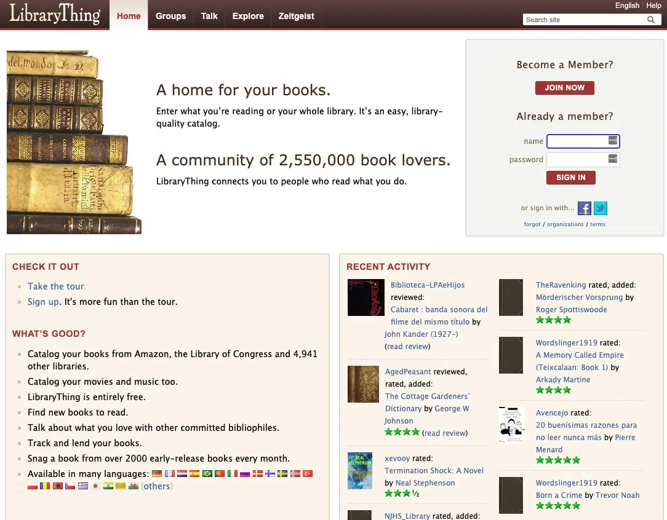Image resolution: width=667 pixels, height=520 pixels.
Task: Click the LibraryThing logo
Action: pos(54,14)
